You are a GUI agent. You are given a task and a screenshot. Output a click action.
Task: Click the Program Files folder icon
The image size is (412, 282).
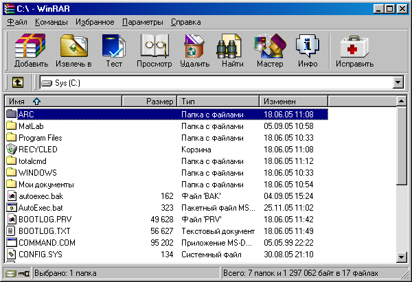click(x=11, y=137)
